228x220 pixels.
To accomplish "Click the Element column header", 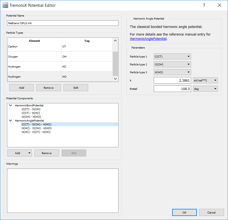I will 34,41.
